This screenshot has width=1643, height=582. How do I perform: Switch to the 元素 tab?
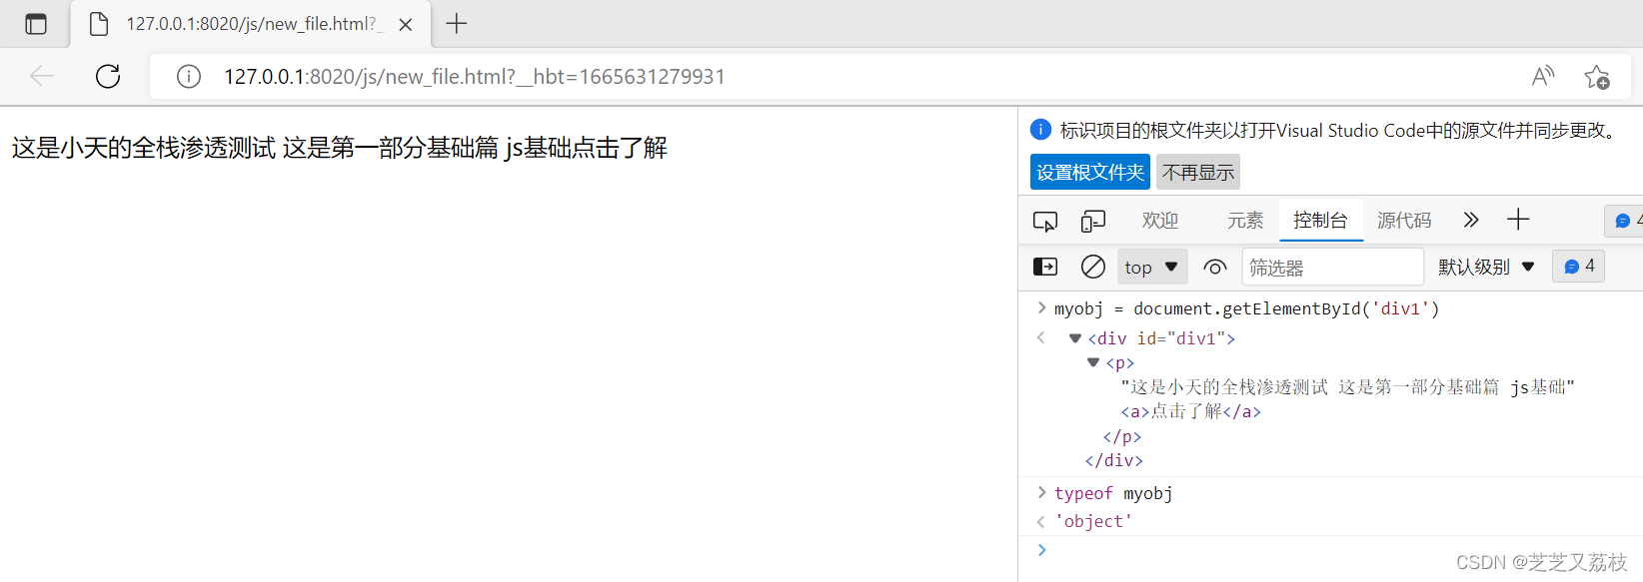point(1245,221)
